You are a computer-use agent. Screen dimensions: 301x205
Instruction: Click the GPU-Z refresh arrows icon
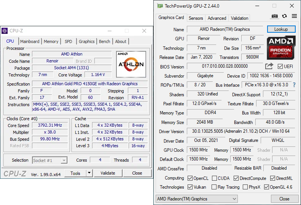285,16
